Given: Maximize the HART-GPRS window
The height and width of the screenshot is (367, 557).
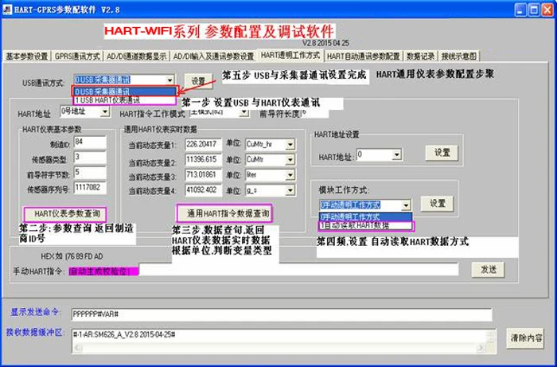Looking at the screenshot, I should point(534,10).
